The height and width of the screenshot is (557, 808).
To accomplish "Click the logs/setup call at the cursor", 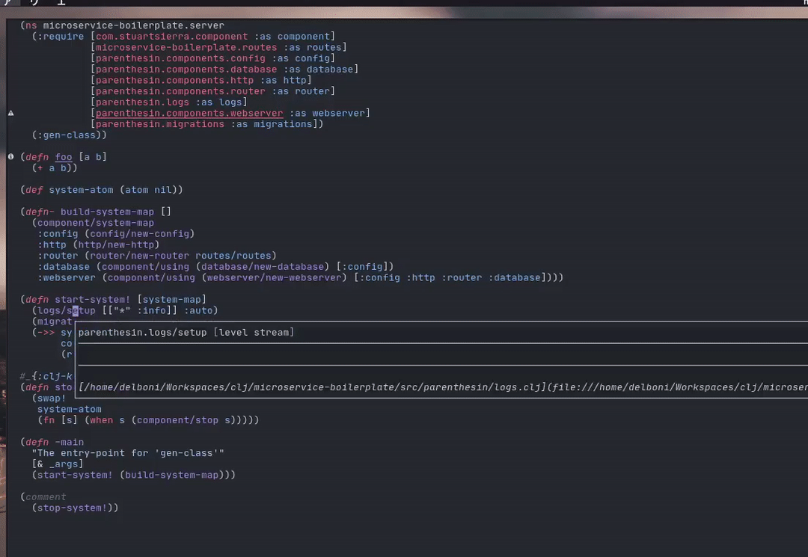I will click(67, 310).
